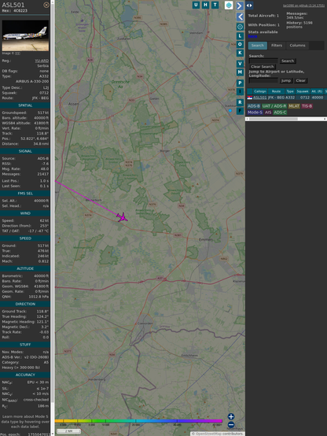Toggle the H map button
Screen dimensions: 327x436
[x=205, y=5]
